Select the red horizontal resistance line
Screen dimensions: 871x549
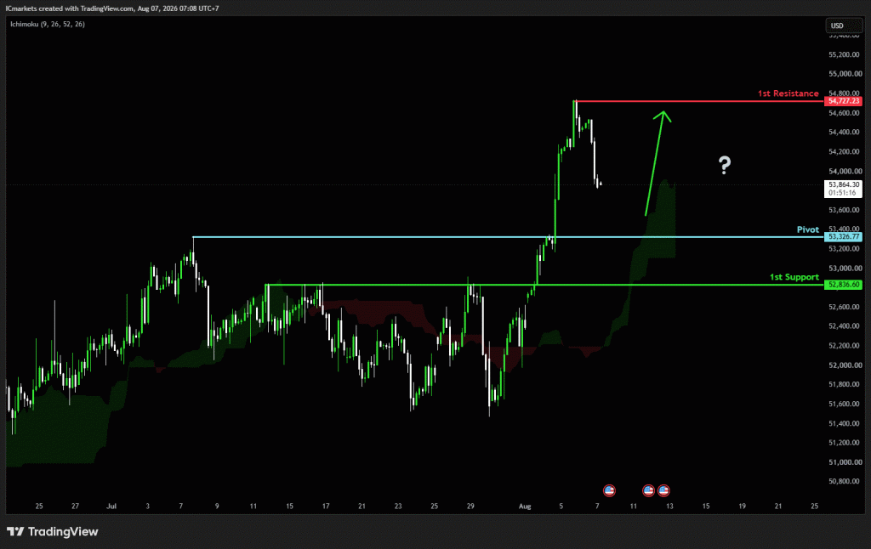[699, 101]
